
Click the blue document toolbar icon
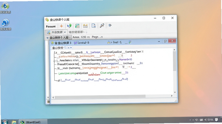94,26
